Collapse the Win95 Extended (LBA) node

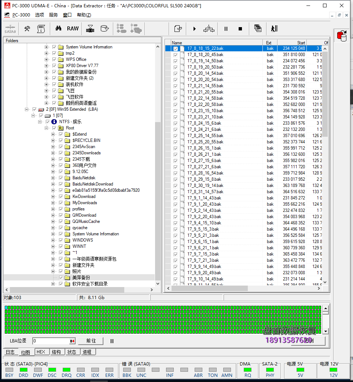point(26,109)
